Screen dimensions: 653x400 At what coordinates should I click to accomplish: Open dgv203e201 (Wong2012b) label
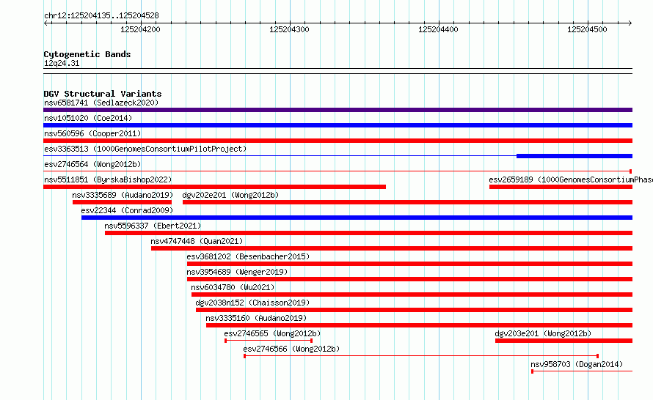coord(543,333)
